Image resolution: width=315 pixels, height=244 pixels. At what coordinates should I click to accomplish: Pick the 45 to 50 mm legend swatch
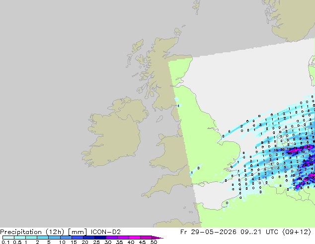[x=146, y=238]
